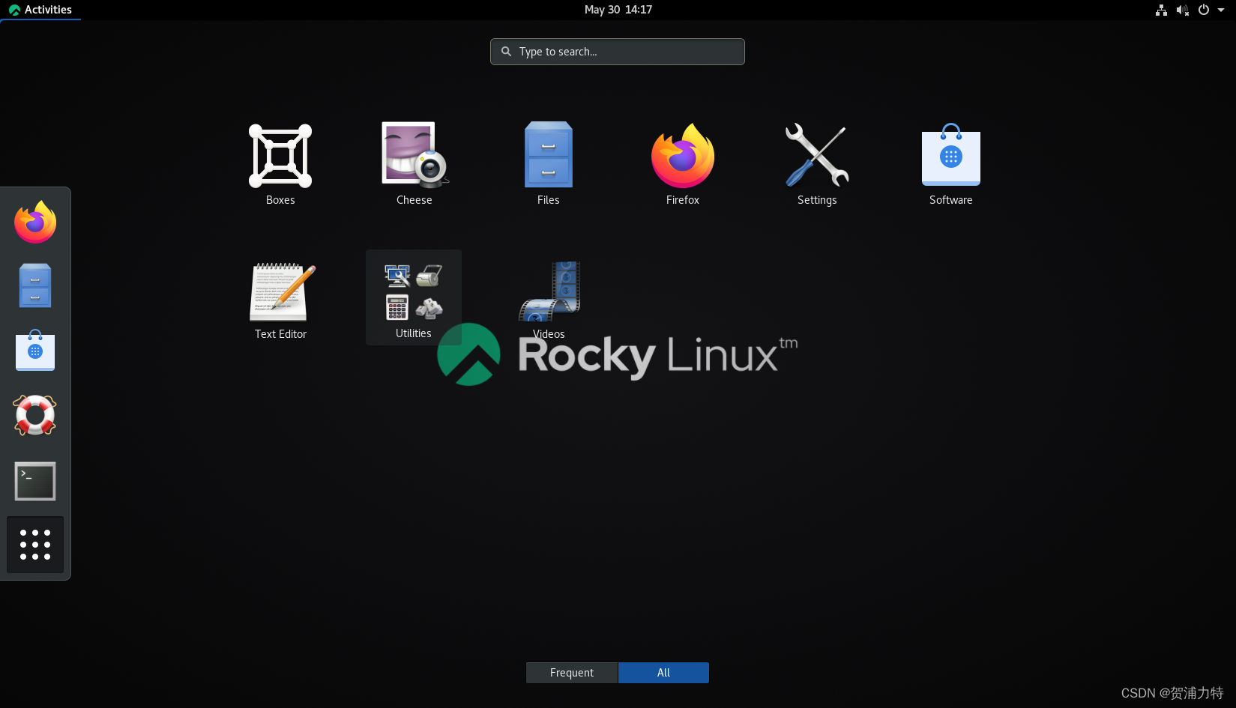Open Settings with wrench and screwdriver icon

coord(817,164)
